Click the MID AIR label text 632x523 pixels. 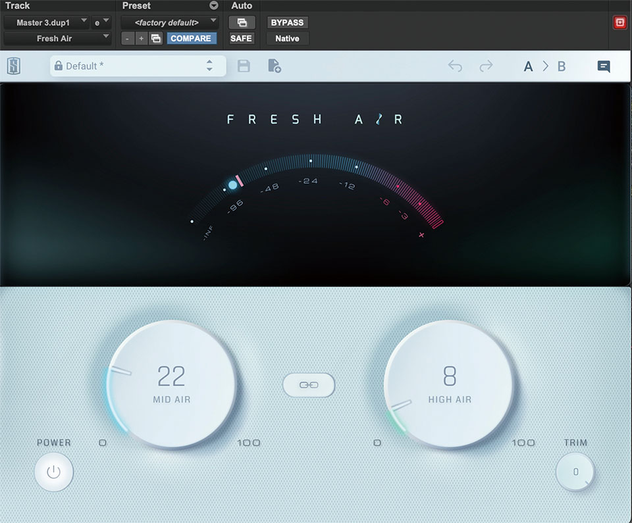tap(172, 399)
